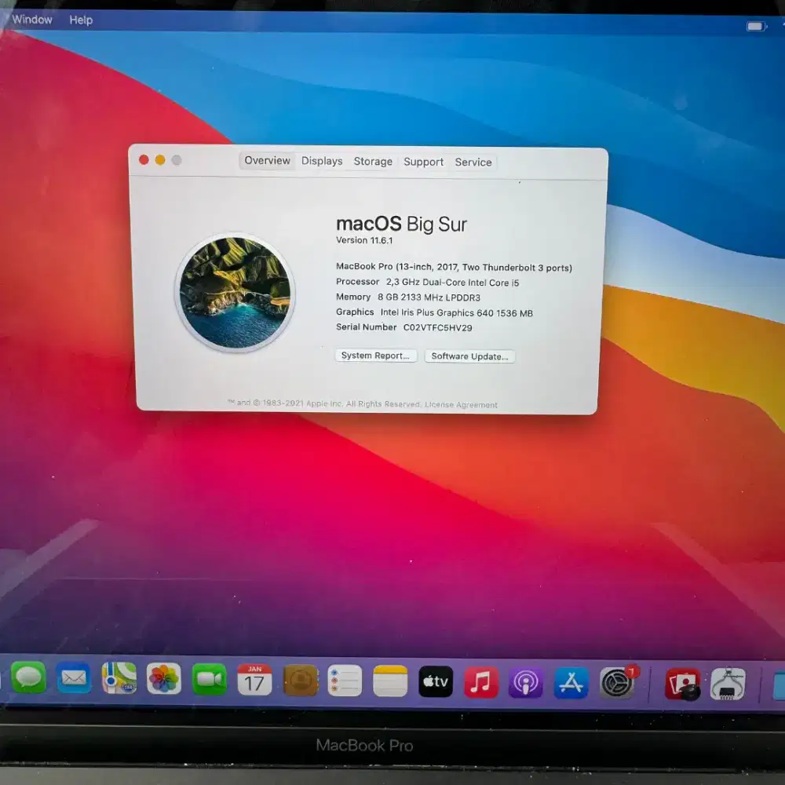785x785 pixels.
Task: Launch the Apple TV app
Action: 436,680
